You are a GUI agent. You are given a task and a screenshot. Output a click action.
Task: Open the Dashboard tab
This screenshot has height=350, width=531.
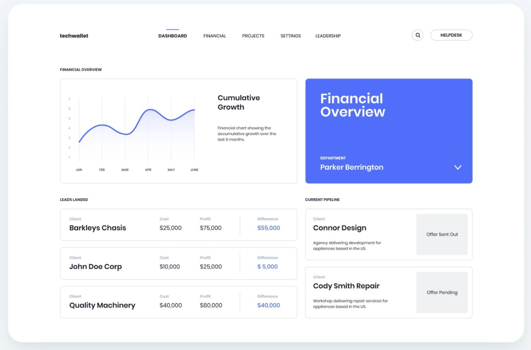pos(172,36)
